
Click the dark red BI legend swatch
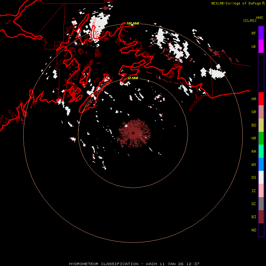[x=261, y=217]
